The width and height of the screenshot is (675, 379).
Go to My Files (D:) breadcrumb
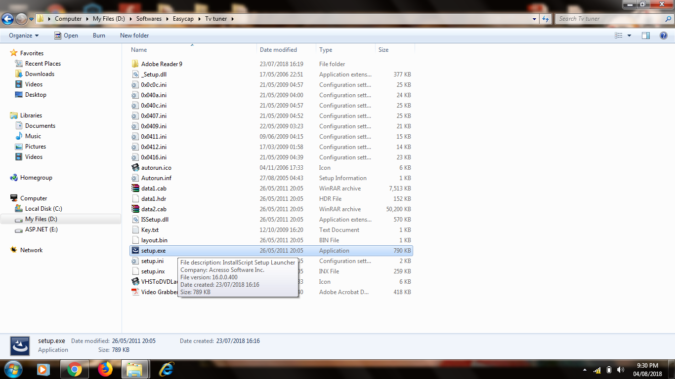[110, 19]
